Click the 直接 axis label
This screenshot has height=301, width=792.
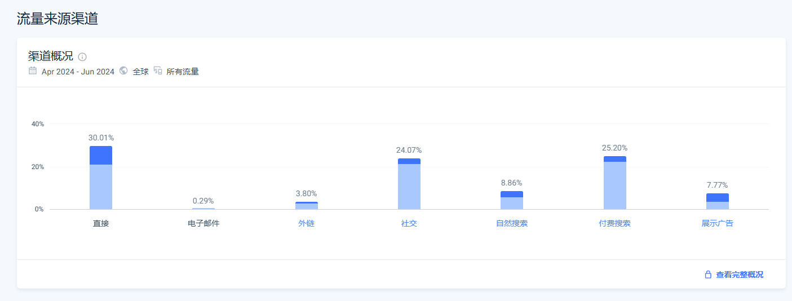(101, 223)
